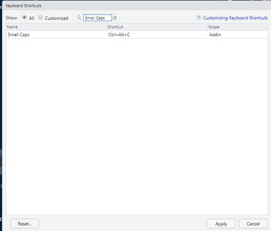
Task: Sort by the Shortcut column header
Action: [x=157, y=27]
